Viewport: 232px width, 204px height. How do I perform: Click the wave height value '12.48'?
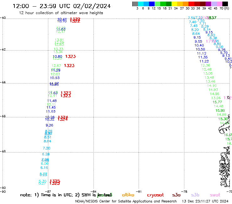207,69
